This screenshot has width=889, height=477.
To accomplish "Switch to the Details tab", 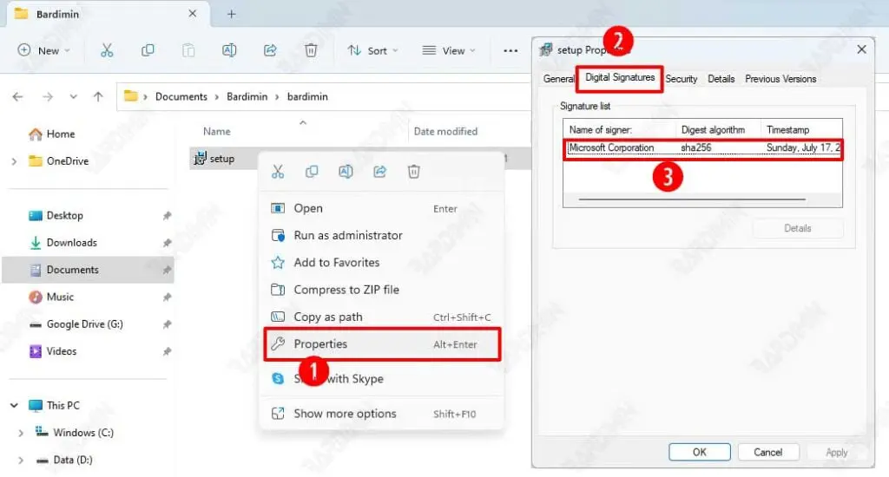I will 721,79.
